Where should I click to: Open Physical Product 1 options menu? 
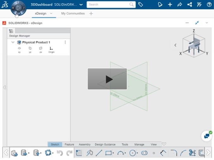pyautogui.click(x=65, y=42)
